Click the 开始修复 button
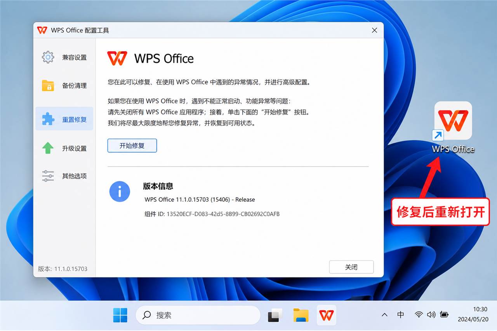The image size is (497, 331). pos(132,146)
